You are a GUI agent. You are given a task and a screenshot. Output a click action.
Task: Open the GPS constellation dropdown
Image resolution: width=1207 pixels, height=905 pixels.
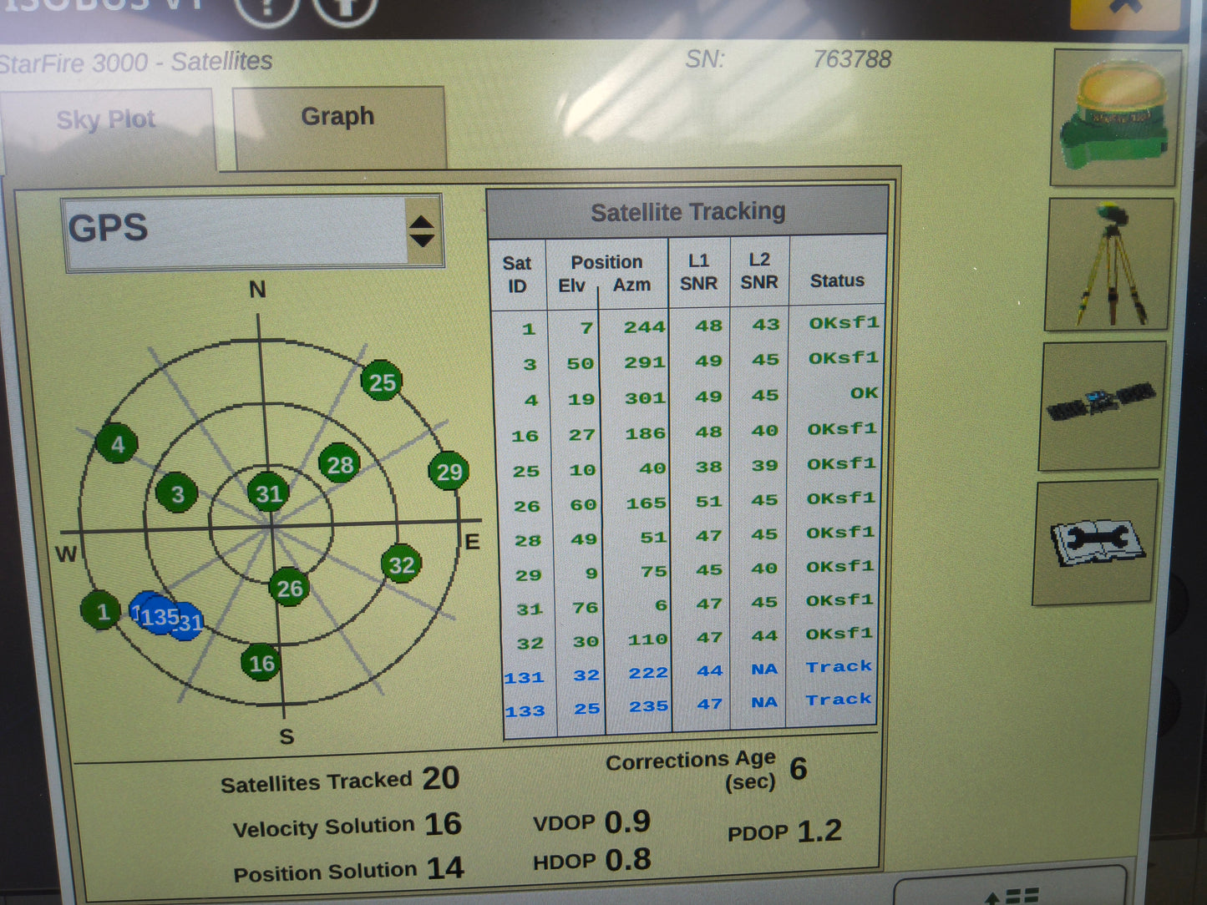[253, 231]
